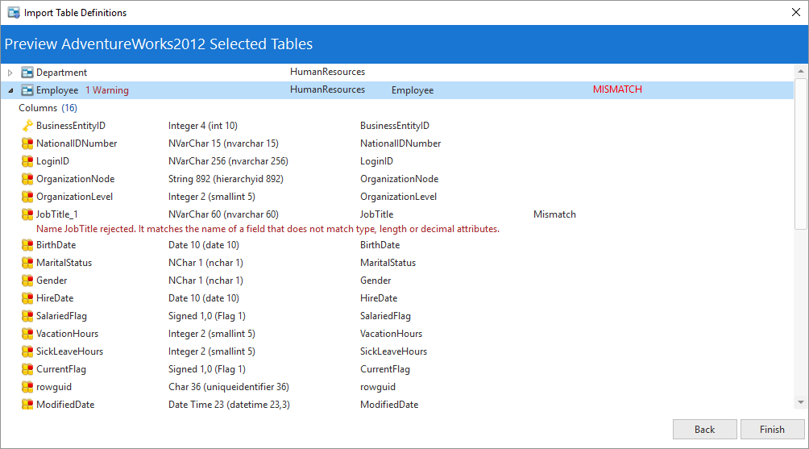The height and width of the screenshot is (449, 809).
Task: Click the NationalIDNumber column icon
Action: click(27, 143)
